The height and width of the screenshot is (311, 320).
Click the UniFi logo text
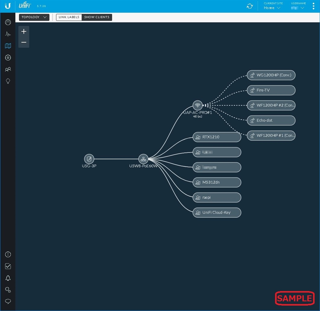25,5
